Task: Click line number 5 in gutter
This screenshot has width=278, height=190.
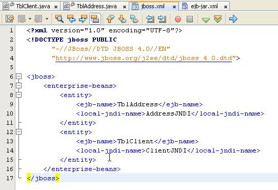Action: 11,67
